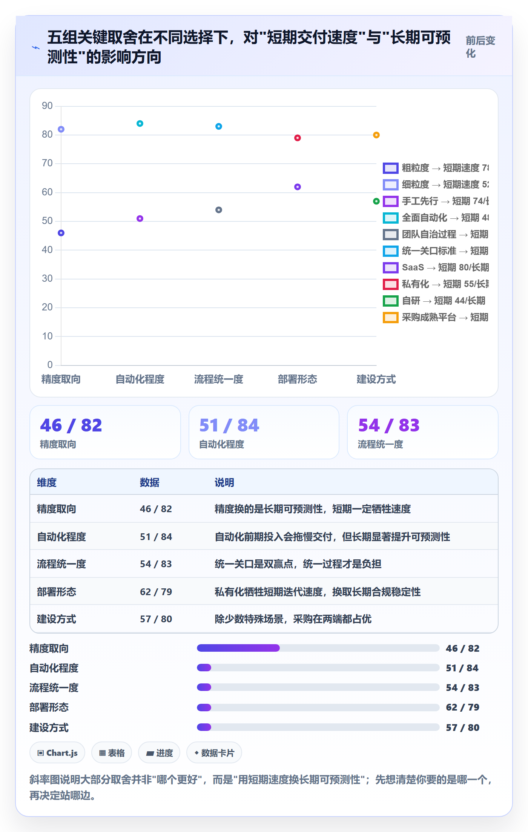Click the lightning icon beside the title
Image resolution: width=528 pixels, height=832 pixels.
pyautogui.click(x=36, y=48)
